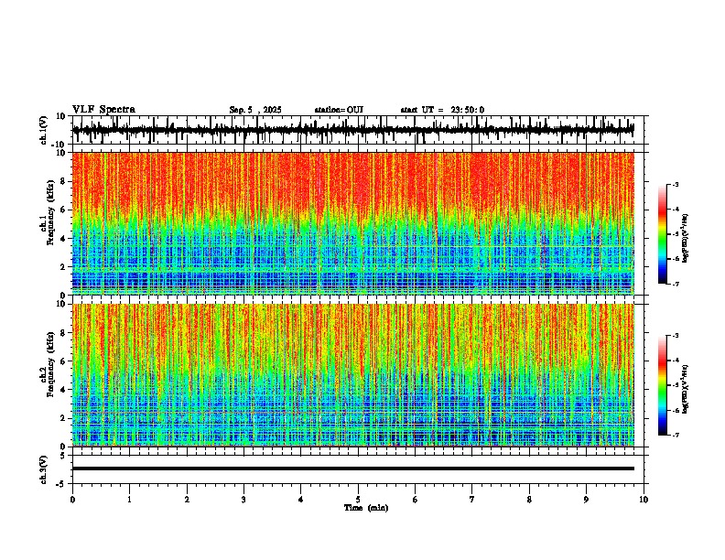Click the "6" kHz tick on the ch.1 frequency axis

click(x=63, y=210)
